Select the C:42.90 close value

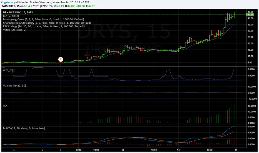pos(91,6)
